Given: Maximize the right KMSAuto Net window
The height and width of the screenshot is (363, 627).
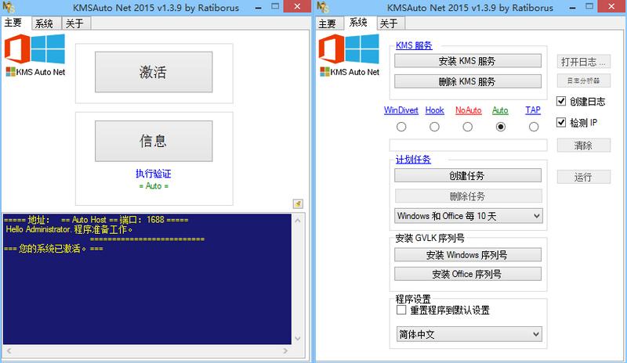Looking at the screenshot, I should click(x=589, y=6).
